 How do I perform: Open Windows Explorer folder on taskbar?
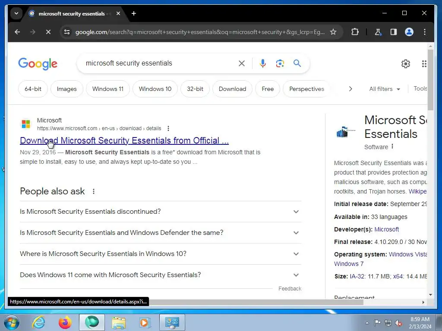[119, 322]
